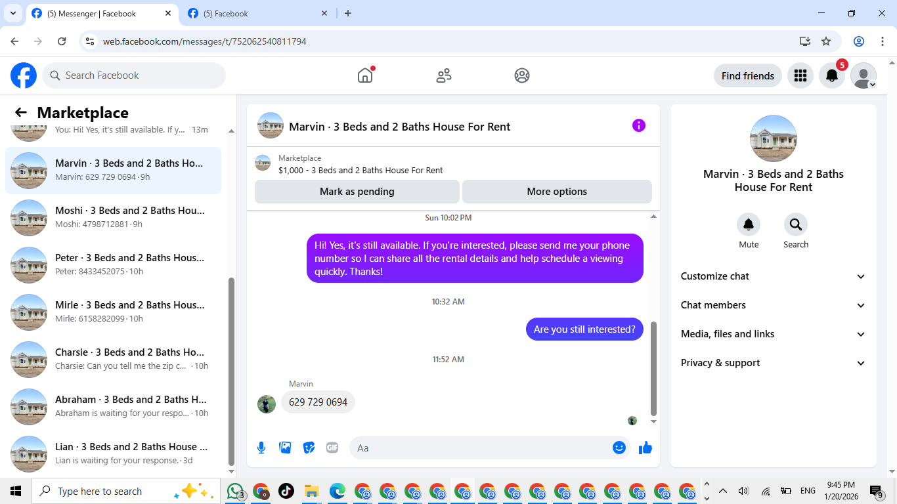
Task: Open Mirle's house rental conversation
Action: [x=113, y=312]
